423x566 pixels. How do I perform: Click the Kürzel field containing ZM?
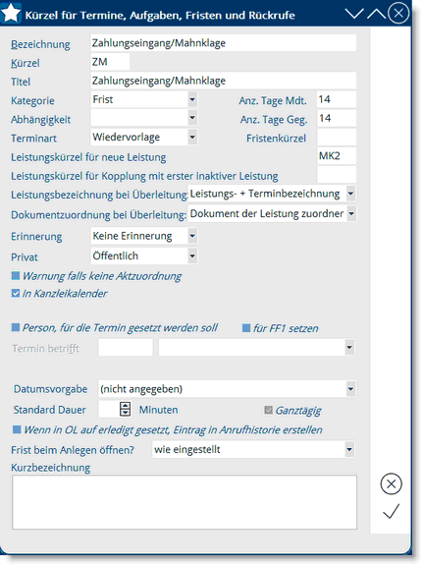click(110, 62)
